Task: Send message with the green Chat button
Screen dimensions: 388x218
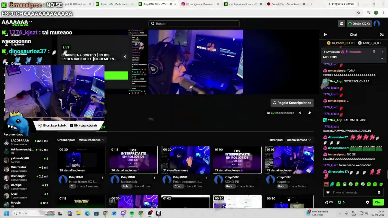Action: pyautogui.click(x=378, y=202)
